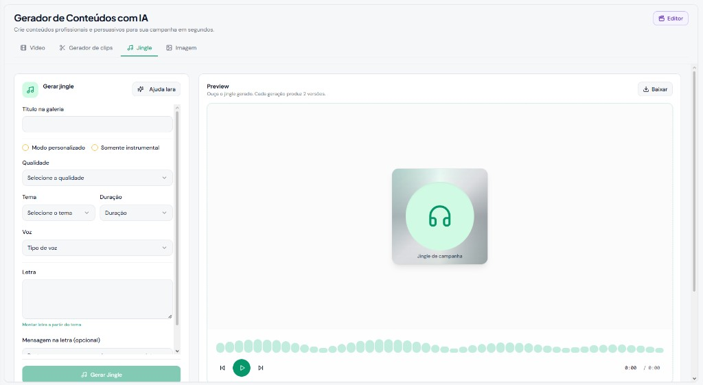Click the resize grip of Letra textarea
Viewport: 703px width, 385px height.
click(170, 316)
